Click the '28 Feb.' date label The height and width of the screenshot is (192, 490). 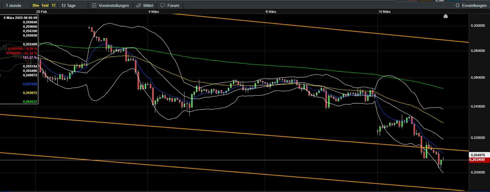[x=42, y=12]
